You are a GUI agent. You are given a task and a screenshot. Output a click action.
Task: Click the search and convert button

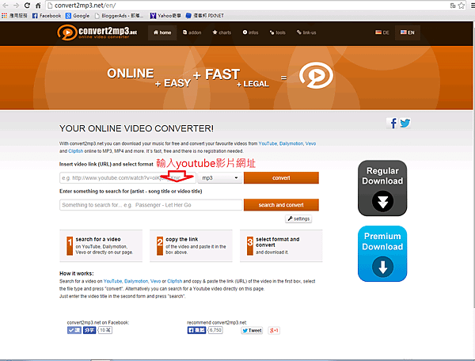pos(281,205)
